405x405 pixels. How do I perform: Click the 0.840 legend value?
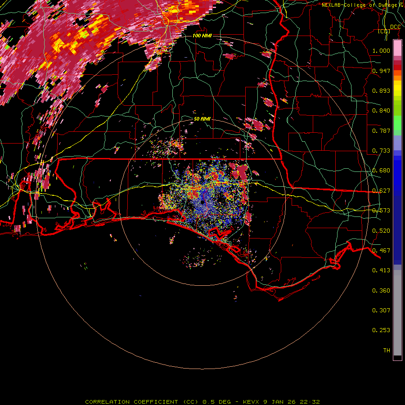coord(381,111)
